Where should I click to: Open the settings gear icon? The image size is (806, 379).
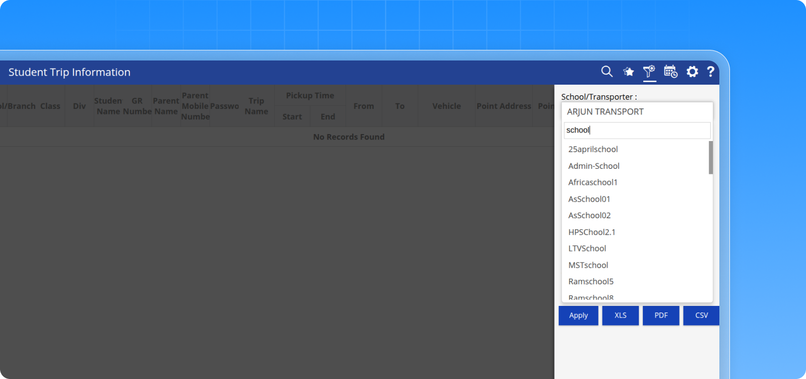pos(692,72)
